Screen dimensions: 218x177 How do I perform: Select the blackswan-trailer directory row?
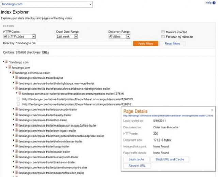pyautogui.click(x=47, y=162)
